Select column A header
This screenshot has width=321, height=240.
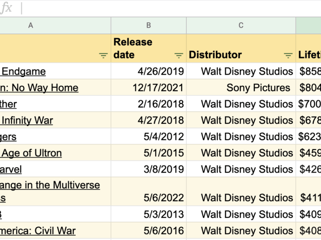coord(55,26)
